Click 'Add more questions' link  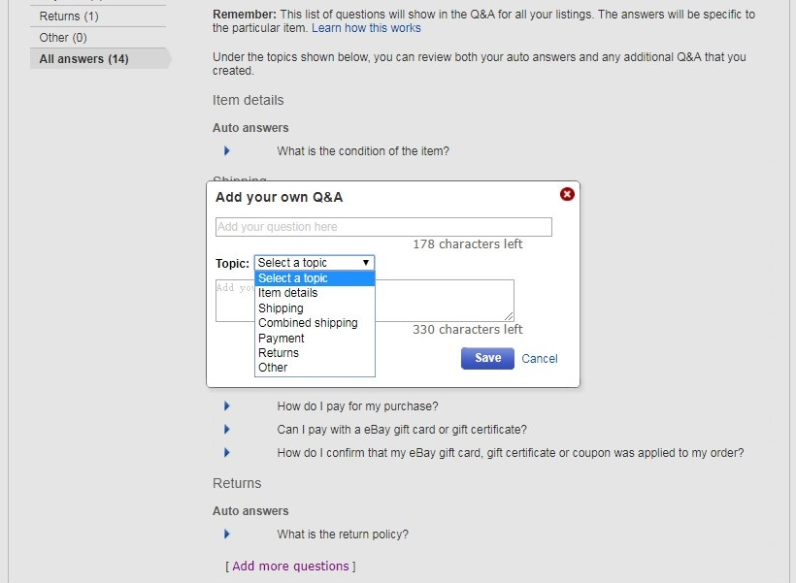coord(290,567)
